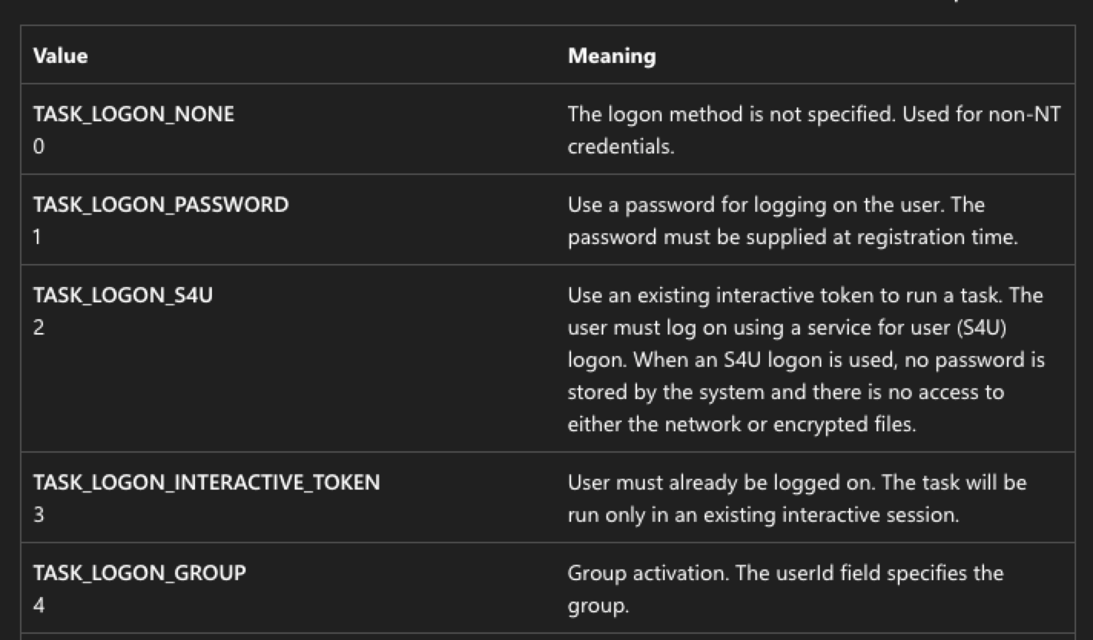Click the 'no access to either the network' text
The height and width of the screenshot is (640, 1093).
pos(786,408)
